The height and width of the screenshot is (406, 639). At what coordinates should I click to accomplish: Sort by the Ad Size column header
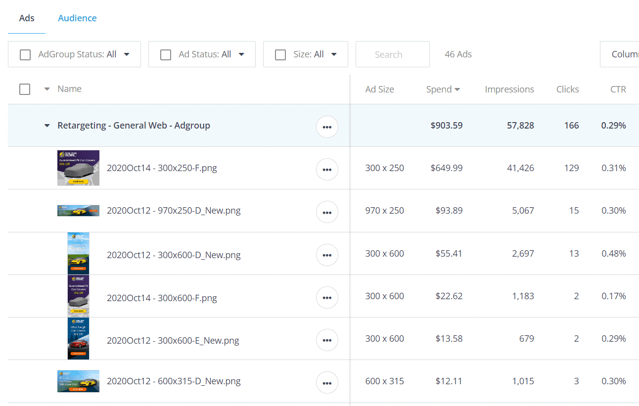pos(379,90)
